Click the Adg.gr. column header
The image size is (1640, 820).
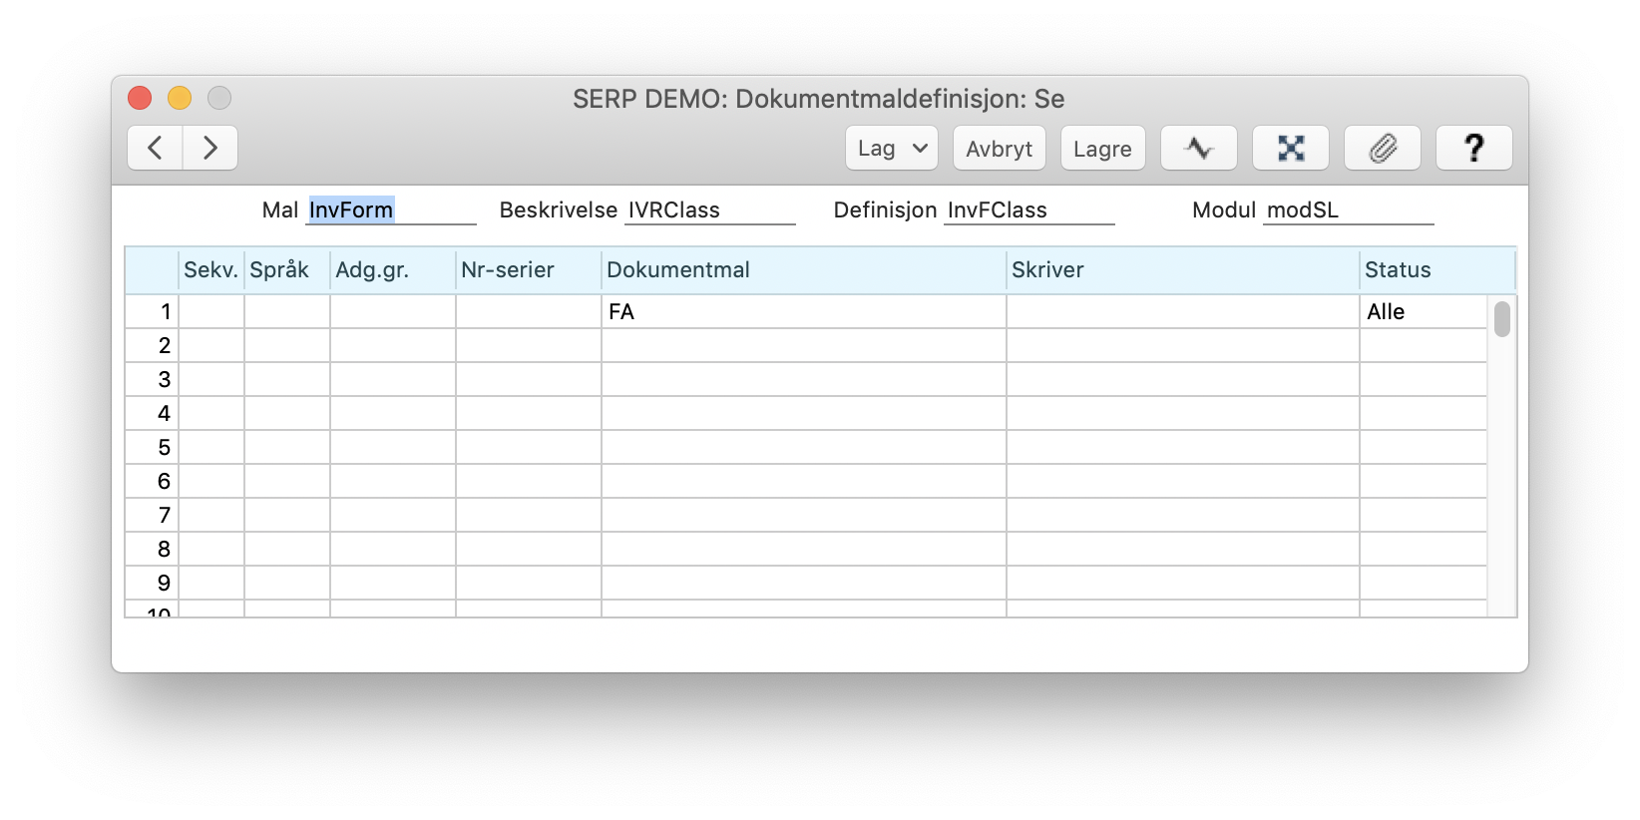393,269
